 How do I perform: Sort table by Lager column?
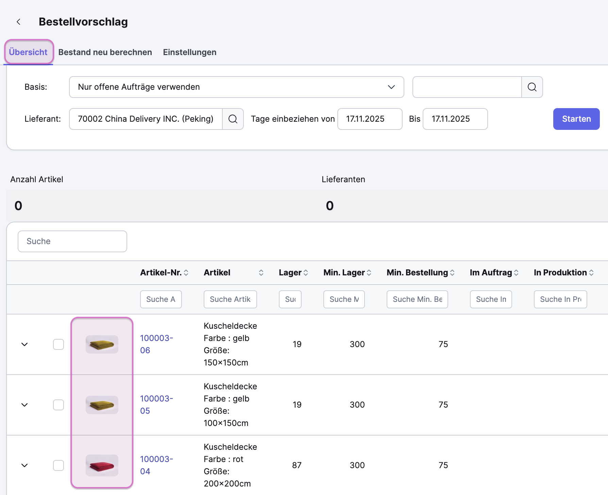coord(306,273)
